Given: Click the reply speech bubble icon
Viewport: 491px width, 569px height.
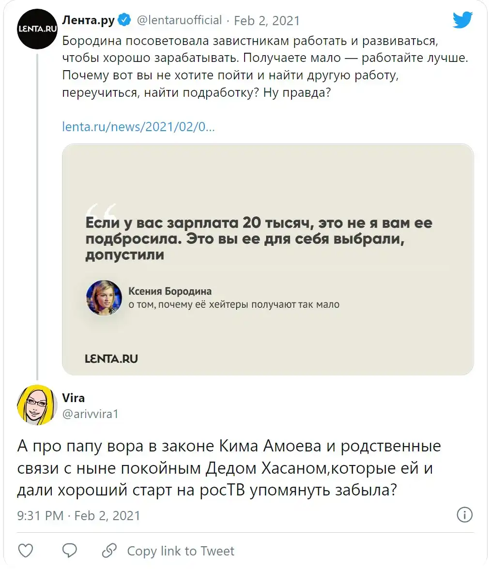Looking at the screenshot, I should point(70,550).
